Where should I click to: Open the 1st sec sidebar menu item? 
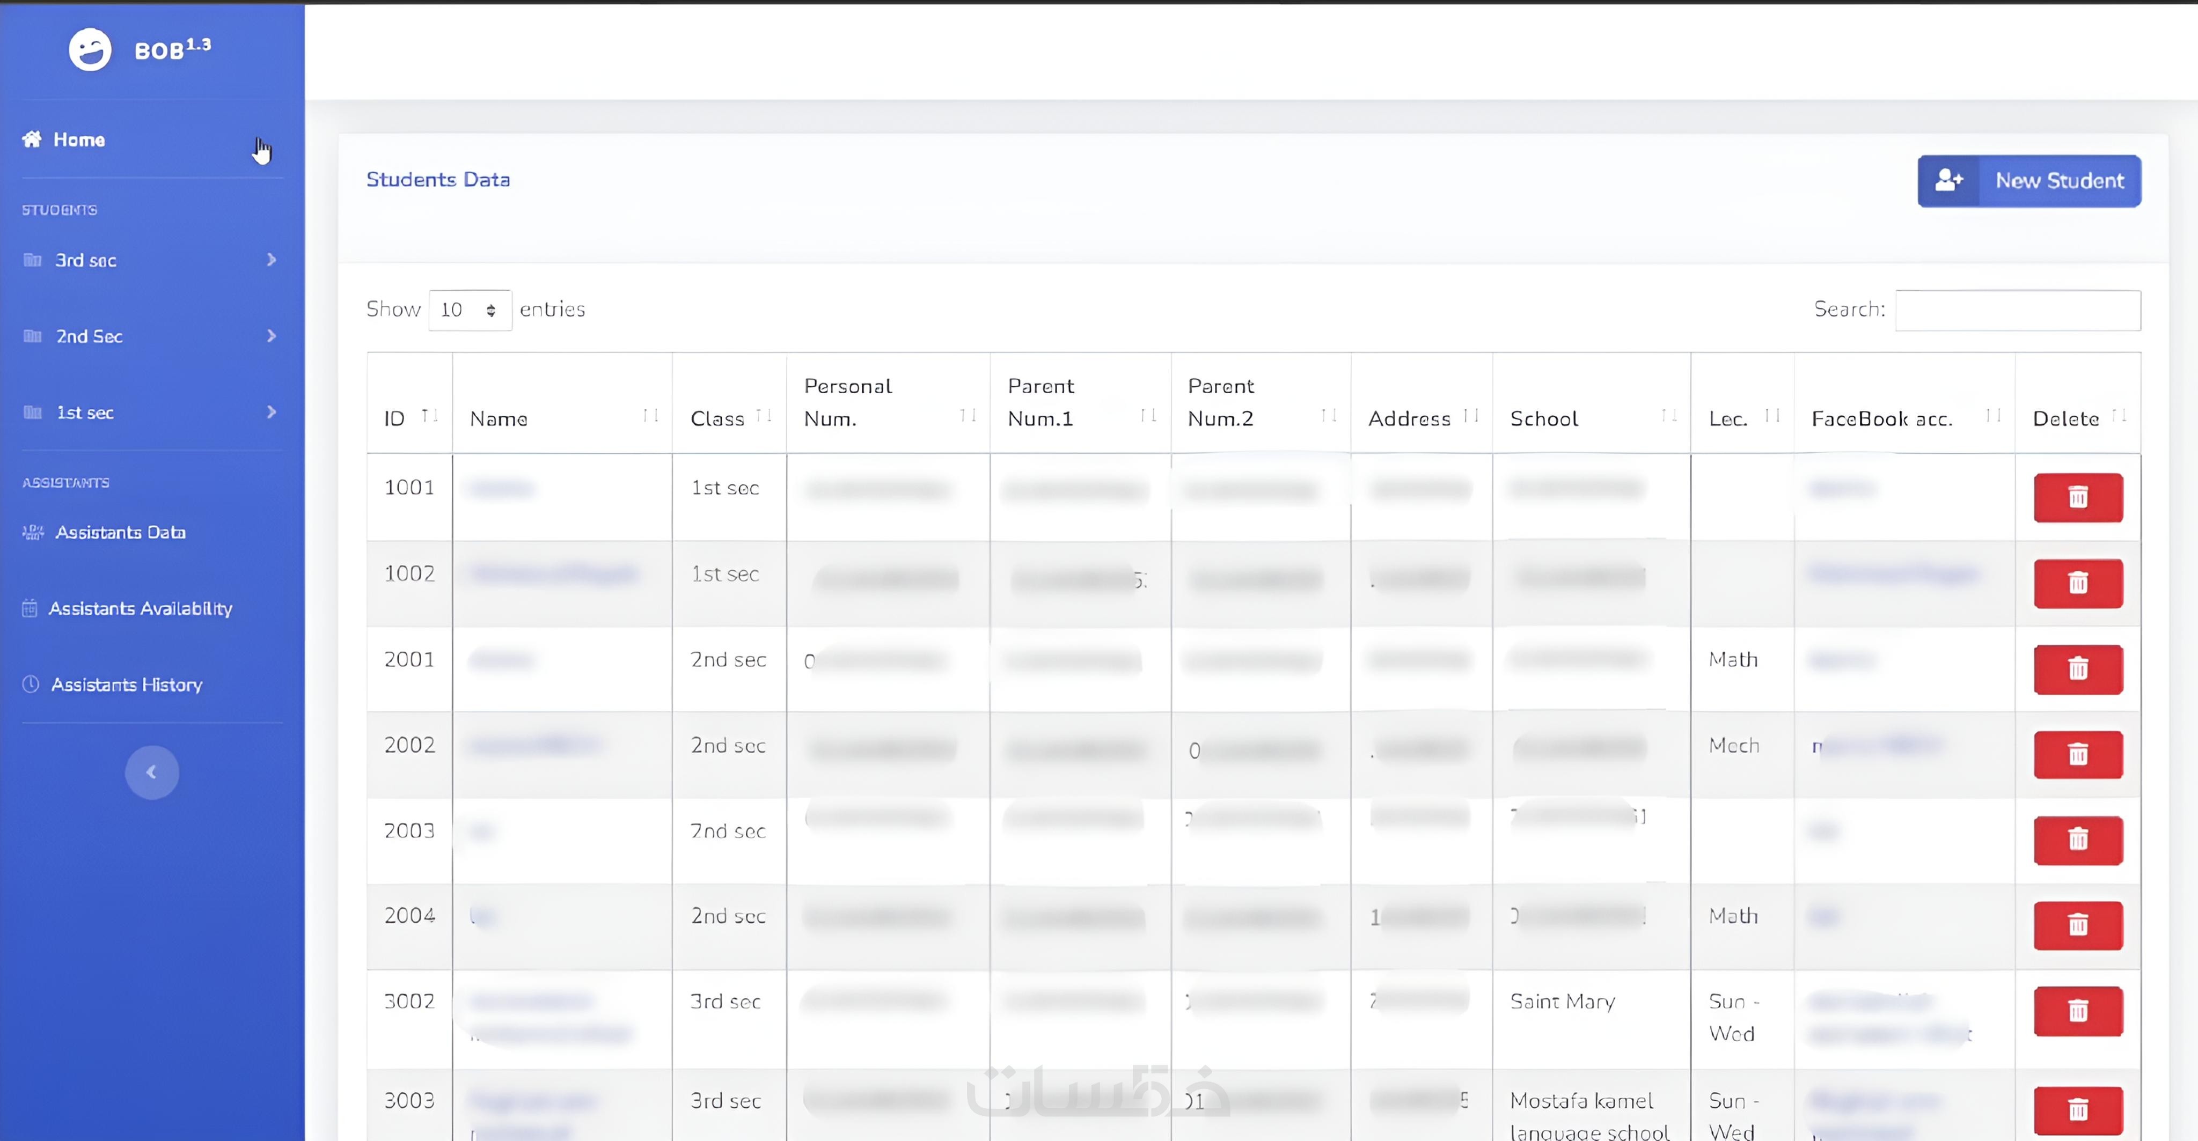click(85, 413)
